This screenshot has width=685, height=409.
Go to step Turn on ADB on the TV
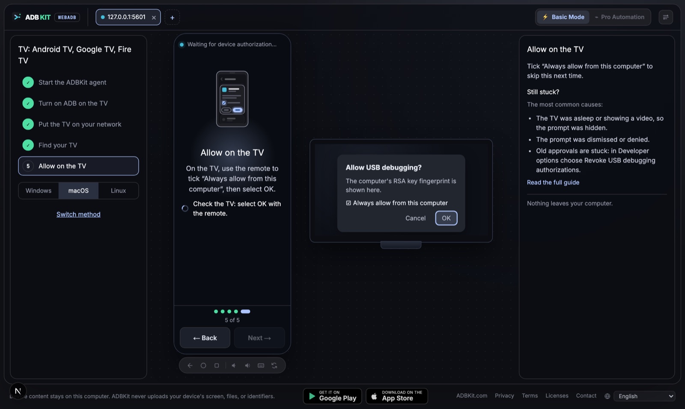78,103
